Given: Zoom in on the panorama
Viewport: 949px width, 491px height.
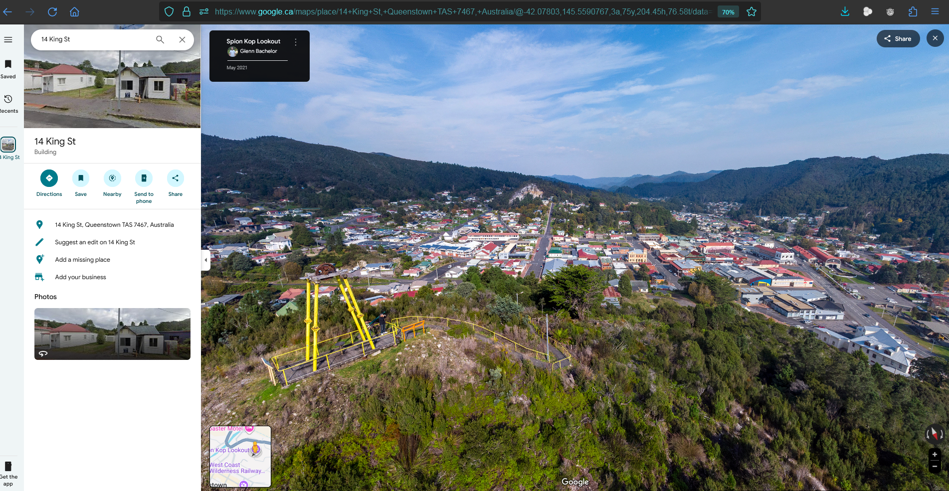Looking at the screenshot, I should 935,455.
